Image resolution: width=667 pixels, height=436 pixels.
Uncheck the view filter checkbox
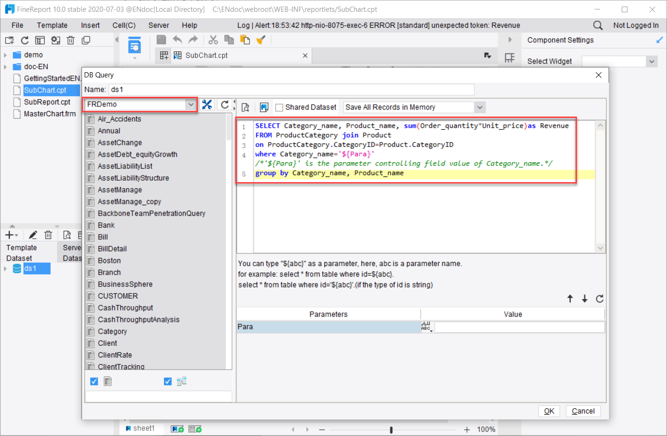coord(168,381)
